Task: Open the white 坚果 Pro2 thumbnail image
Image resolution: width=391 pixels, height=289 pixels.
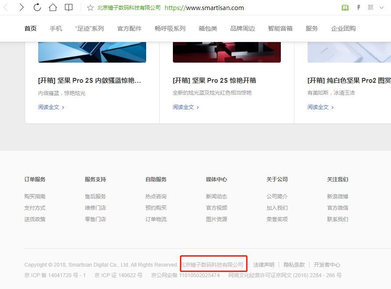Action: coord(349,52)
